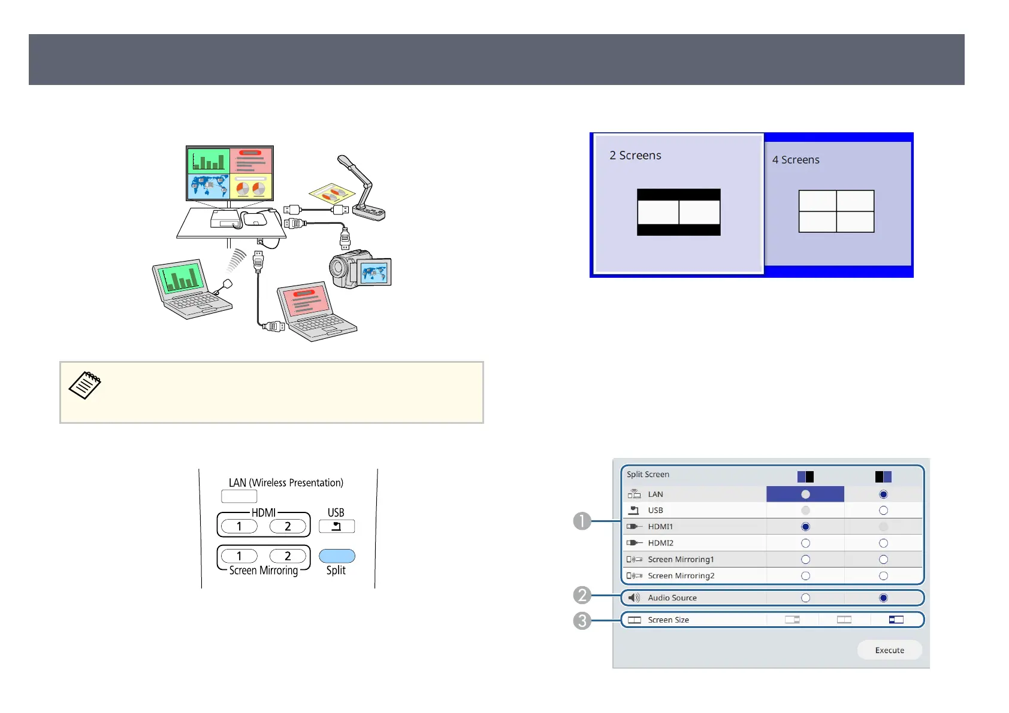Click the HDMI1 connector icon
Screen dimensions: 1009x713
[635, 527]
